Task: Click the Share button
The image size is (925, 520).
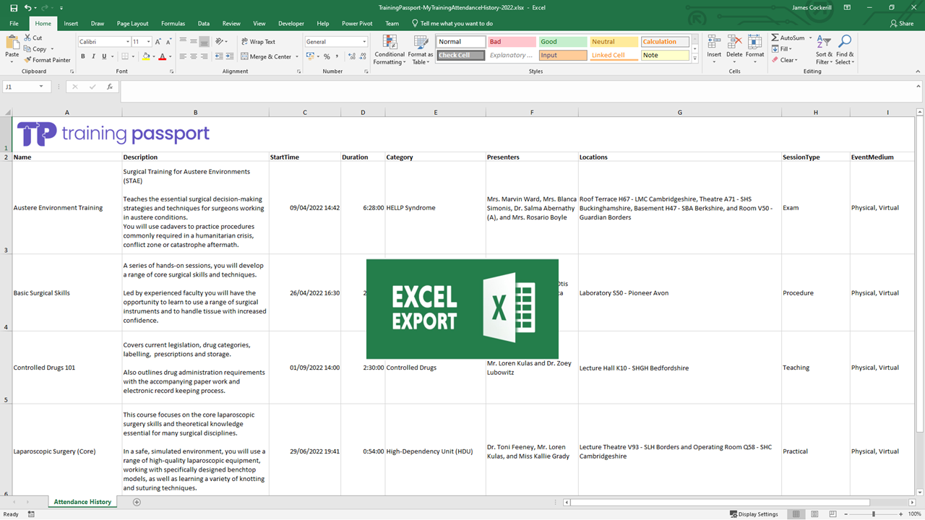Action: click(x=902, y=23)
